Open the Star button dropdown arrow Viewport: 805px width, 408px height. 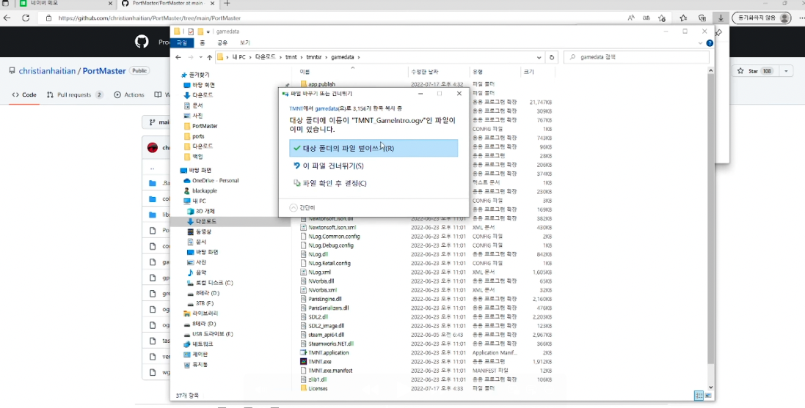coord(786,71)
